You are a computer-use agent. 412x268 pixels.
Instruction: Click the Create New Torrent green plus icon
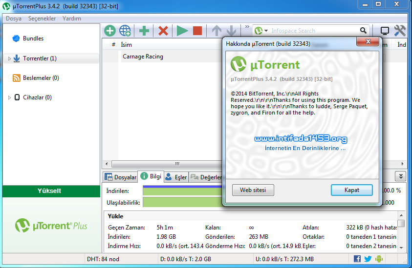point(144,31)
